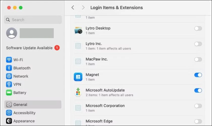Click '1 item: 1 item affects all users'
This screenshot has height=126, width=212.
(x=108, y=48)
